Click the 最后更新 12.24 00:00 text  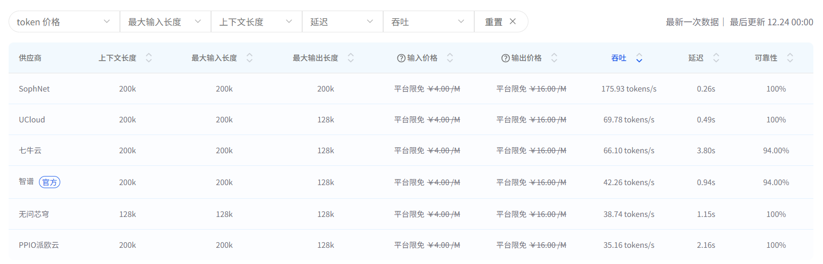pyautogui.click(x=771, y=22)
